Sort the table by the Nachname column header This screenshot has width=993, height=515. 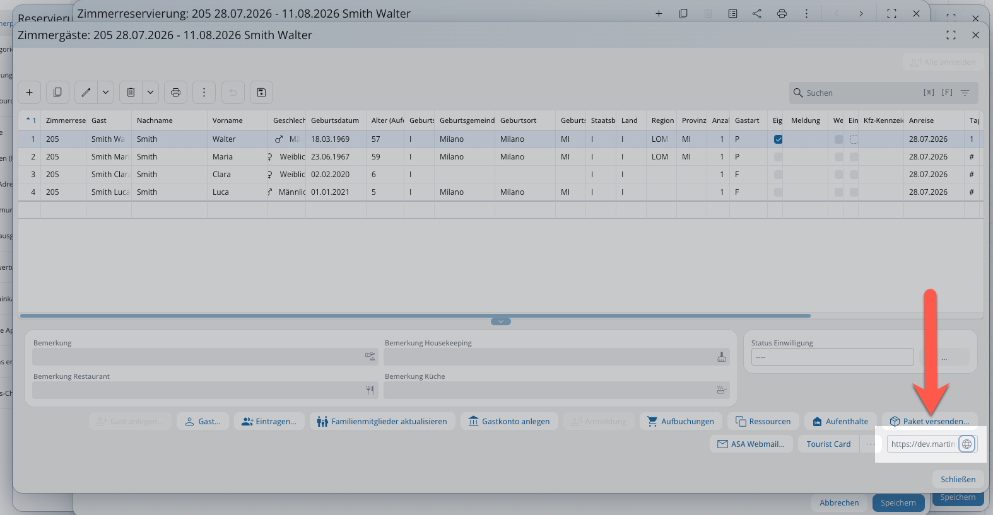tap(169, 120)
